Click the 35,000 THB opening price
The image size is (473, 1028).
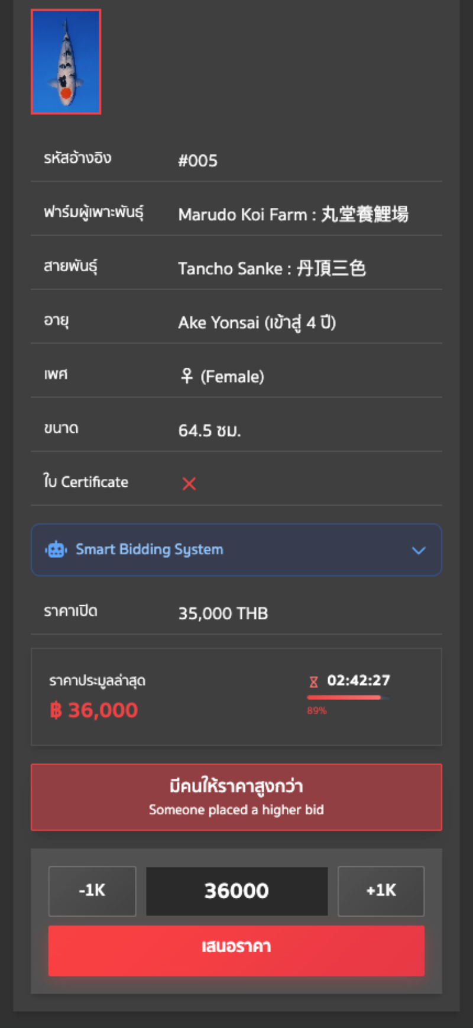coord(223,613)
